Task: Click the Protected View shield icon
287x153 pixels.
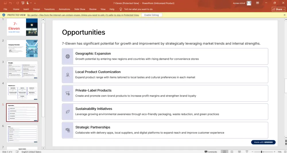Action: pyautogui.click(x=4, y=15)
